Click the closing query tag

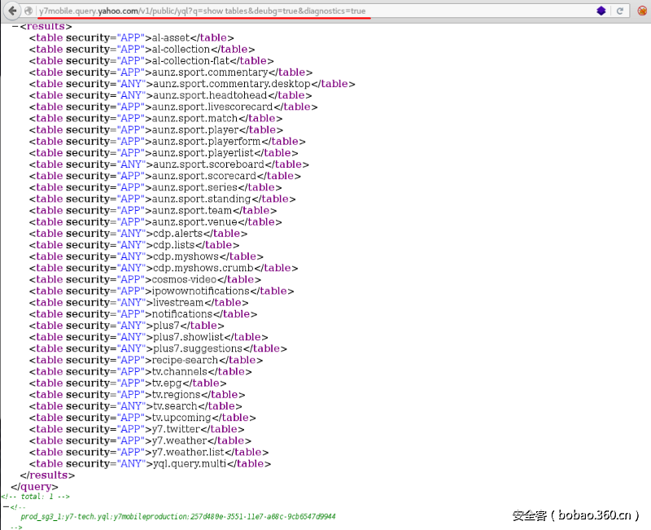pos(34,487)
